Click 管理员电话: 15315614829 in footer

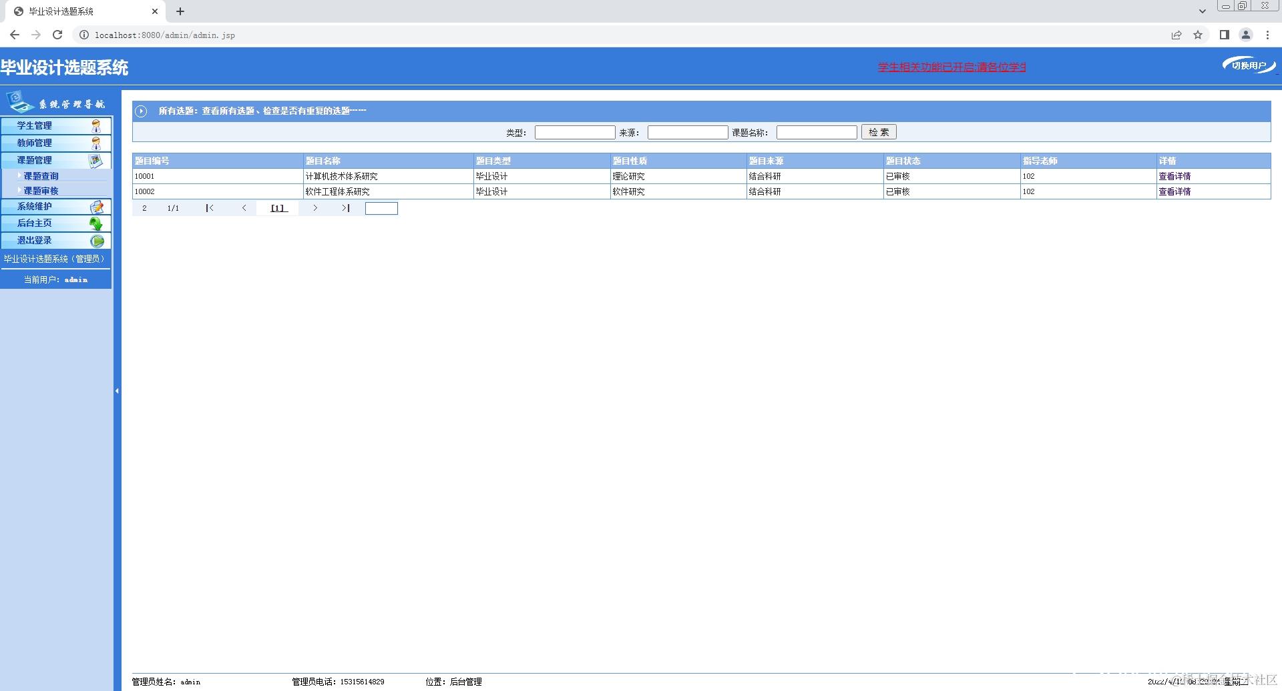338,682
